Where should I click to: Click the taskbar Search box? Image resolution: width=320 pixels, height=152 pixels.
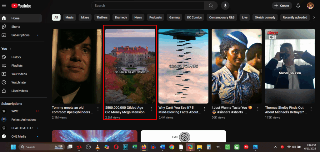pos(42,147)
